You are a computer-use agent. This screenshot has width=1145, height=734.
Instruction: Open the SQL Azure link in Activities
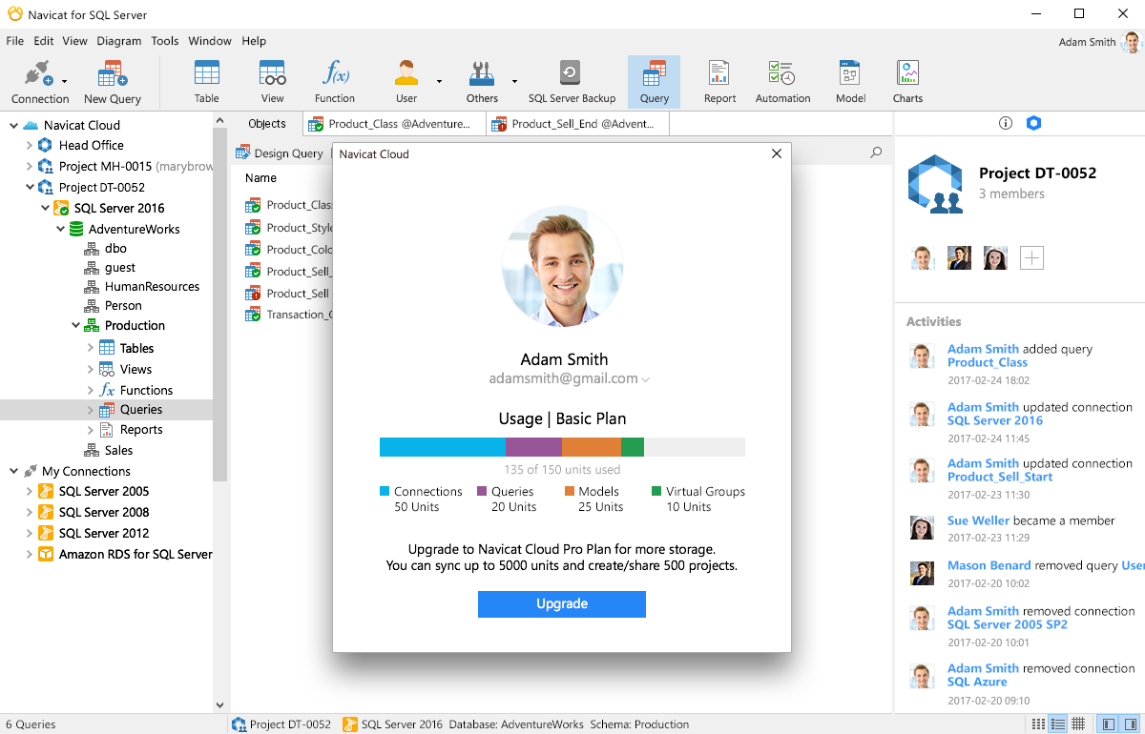tap(977, 682)
